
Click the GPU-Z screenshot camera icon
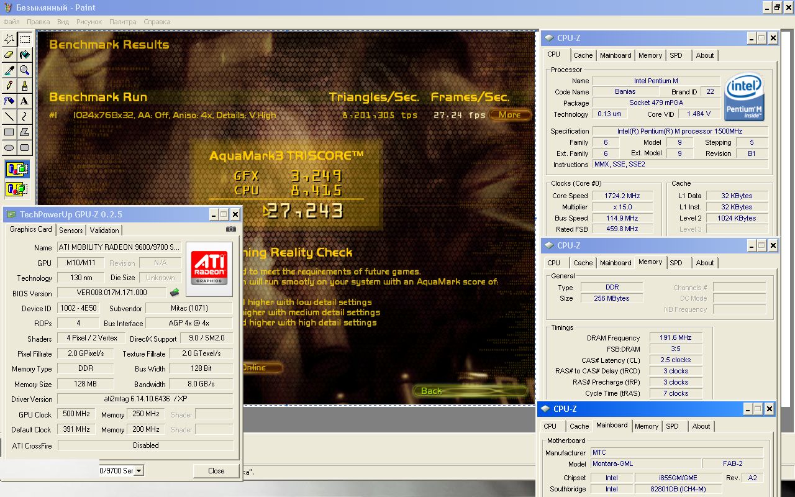231,229
